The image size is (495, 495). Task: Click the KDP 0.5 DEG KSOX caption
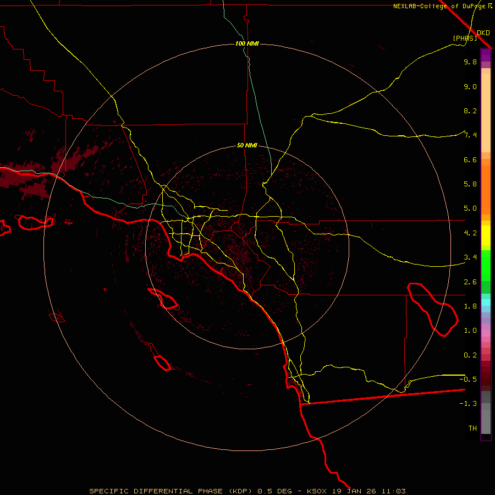click(247, 491)
